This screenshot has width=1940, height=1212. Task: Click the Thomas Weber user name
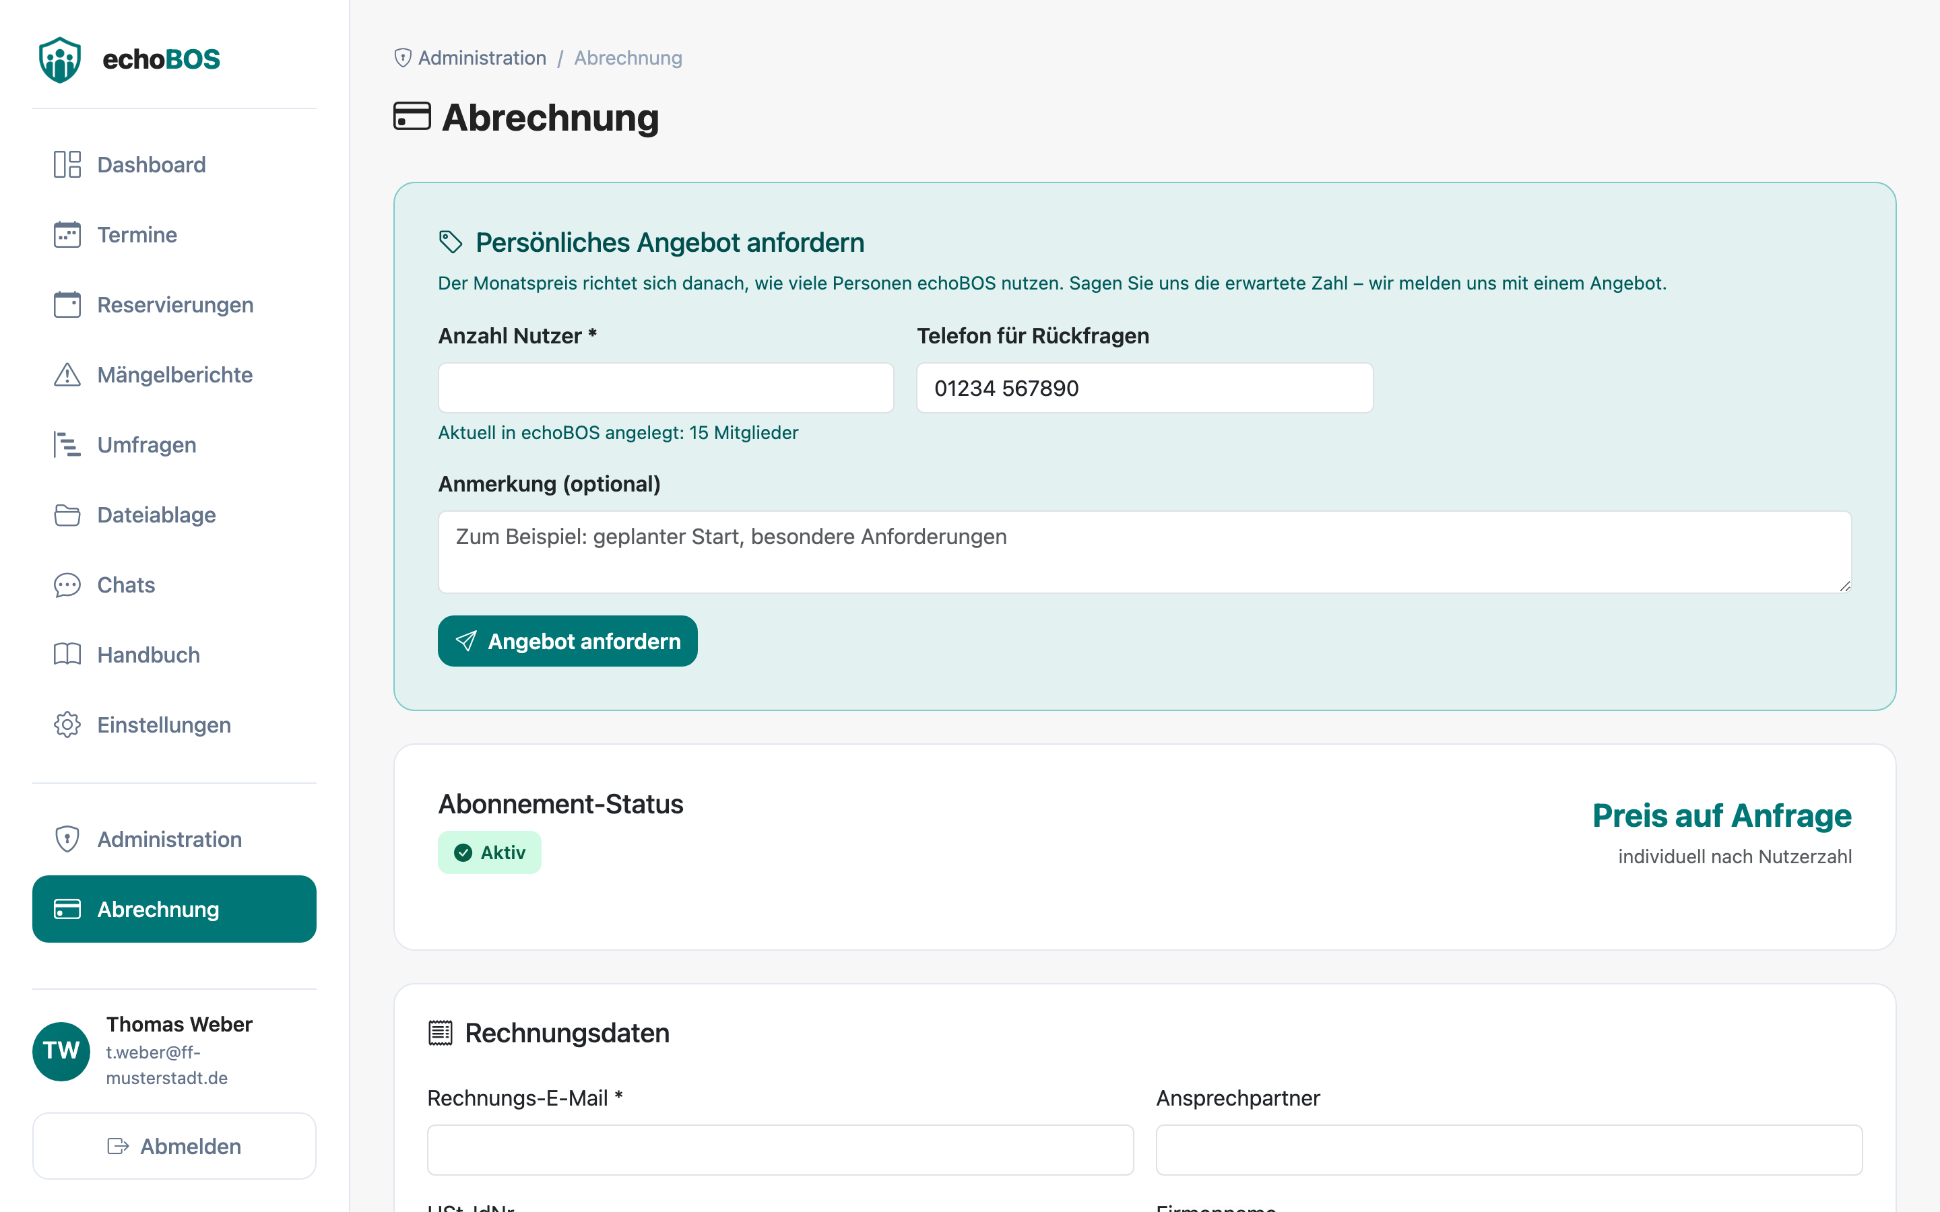click(x=179, y=1024)
